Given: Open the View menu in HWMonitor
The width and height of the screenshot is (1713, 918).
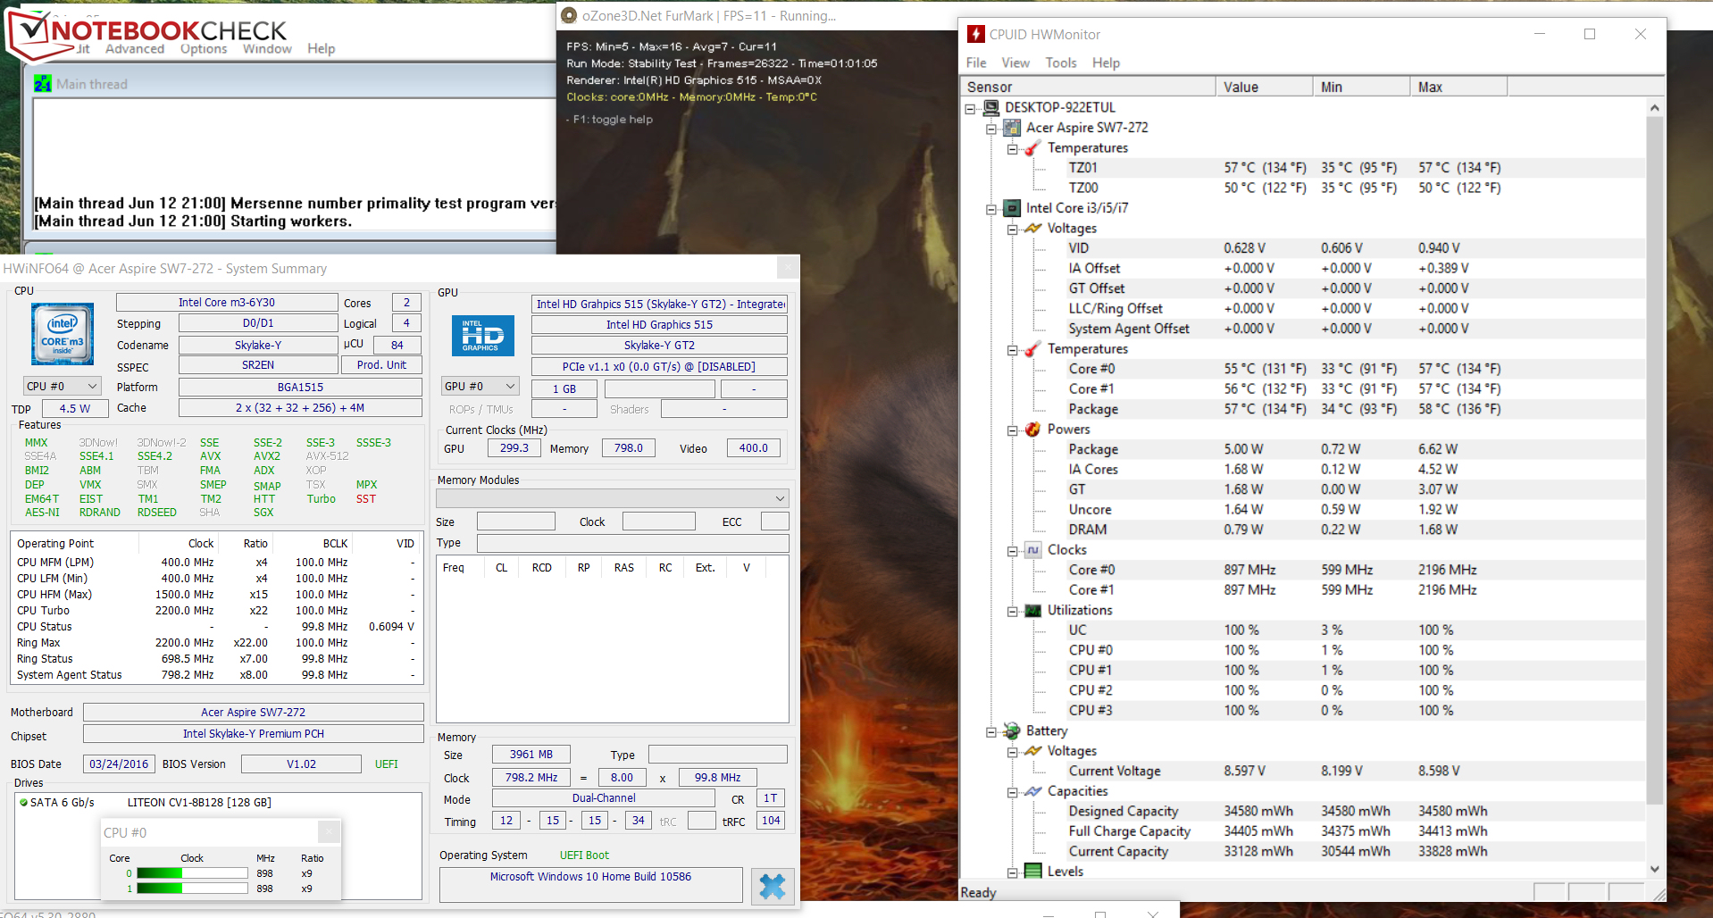Looking at the screenshot, I should click(x=1015, y=63).
